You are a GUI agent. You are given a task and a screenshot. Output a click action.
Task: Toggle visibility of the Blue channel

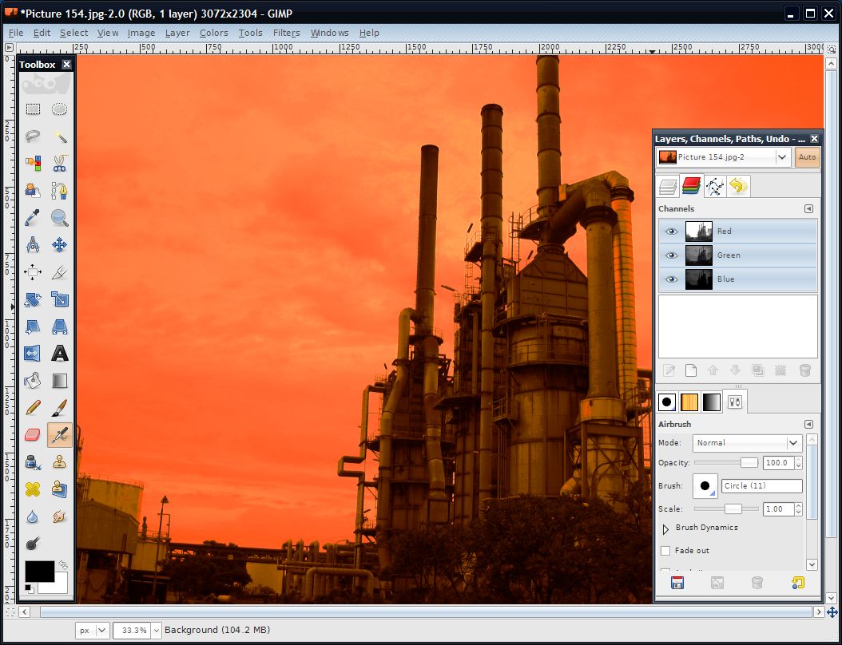[671, 279]
